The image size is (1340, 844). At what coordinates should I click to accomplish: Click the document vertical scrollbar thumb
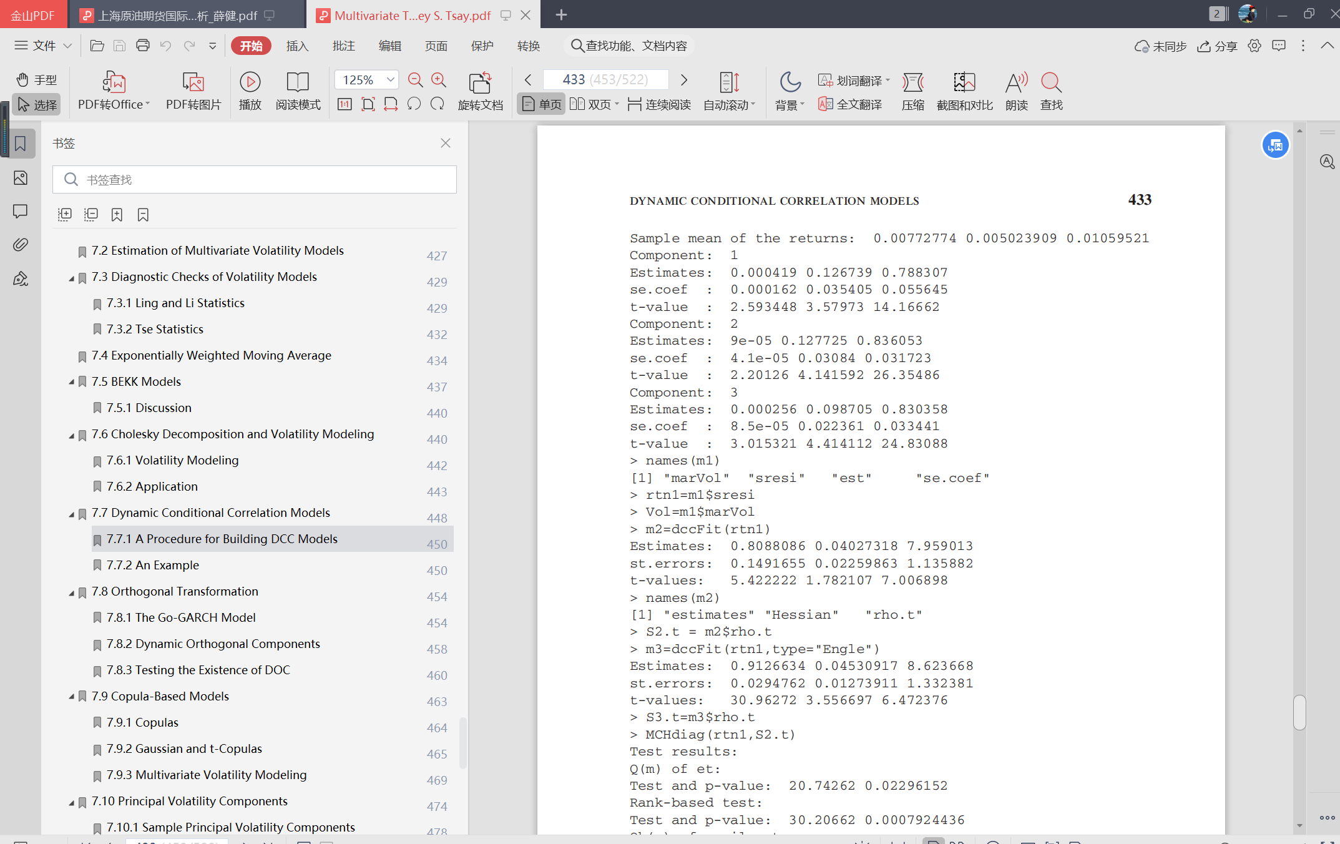(1299, 712)
